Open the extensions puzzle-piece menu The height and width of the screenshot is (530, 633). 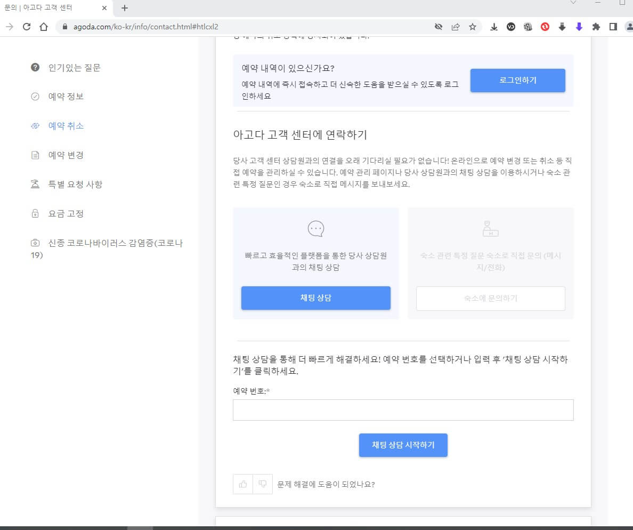click(596, 27)
